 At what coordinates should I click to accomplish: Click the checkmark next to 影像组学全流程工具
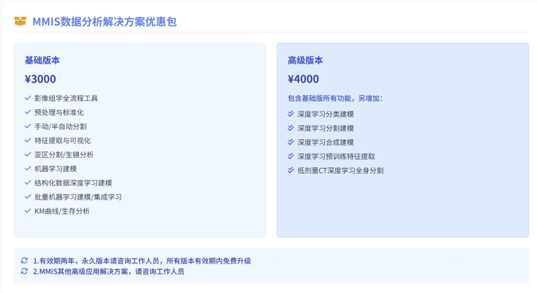pyautogui.click(x=28, y=98)
